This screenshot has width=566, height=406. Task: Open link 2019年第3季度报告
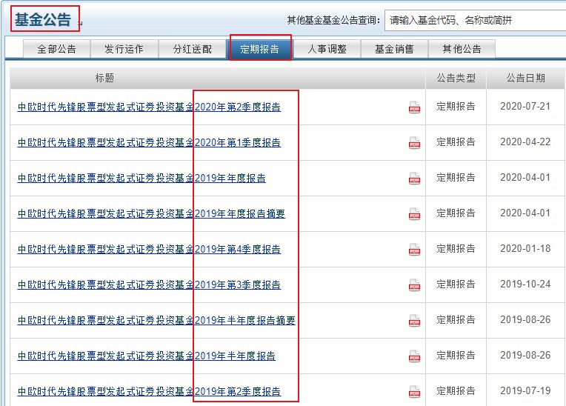149,285
